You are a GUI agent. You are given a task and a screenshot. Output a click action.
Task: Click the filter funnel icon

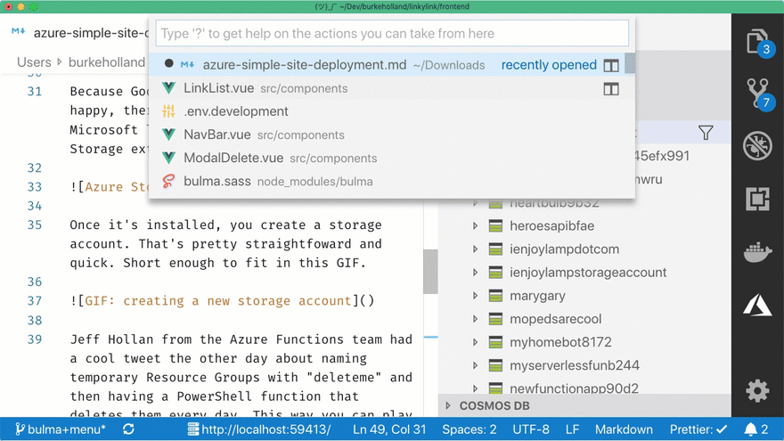pos(706,133)
